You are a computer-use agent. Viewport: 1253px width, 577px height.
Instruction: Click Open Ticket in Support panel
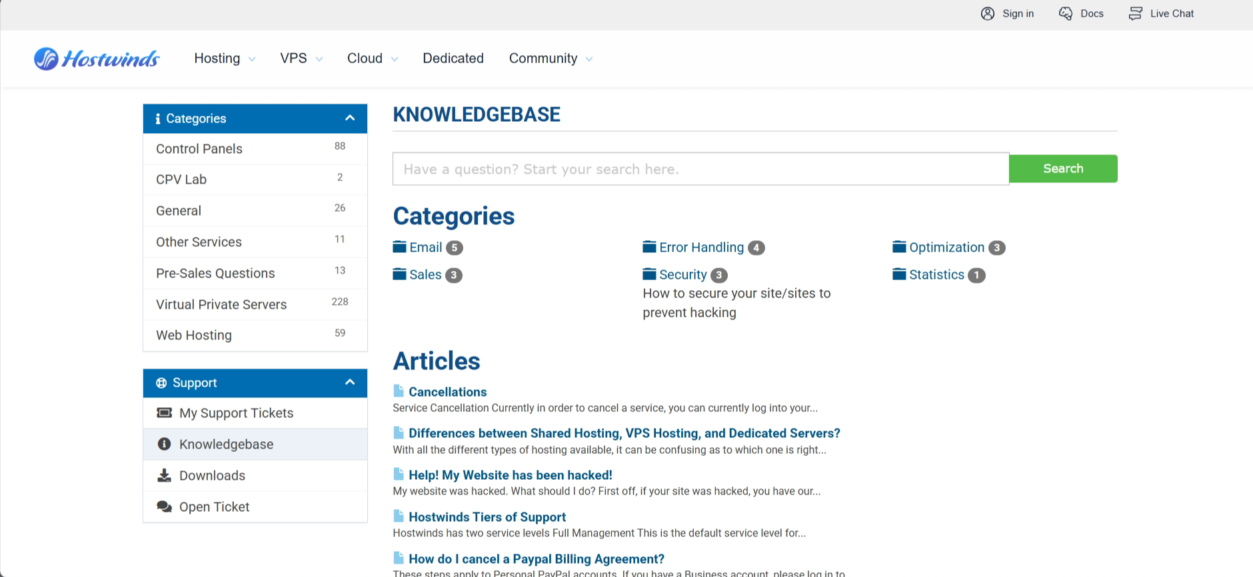[x=255, y=507]
